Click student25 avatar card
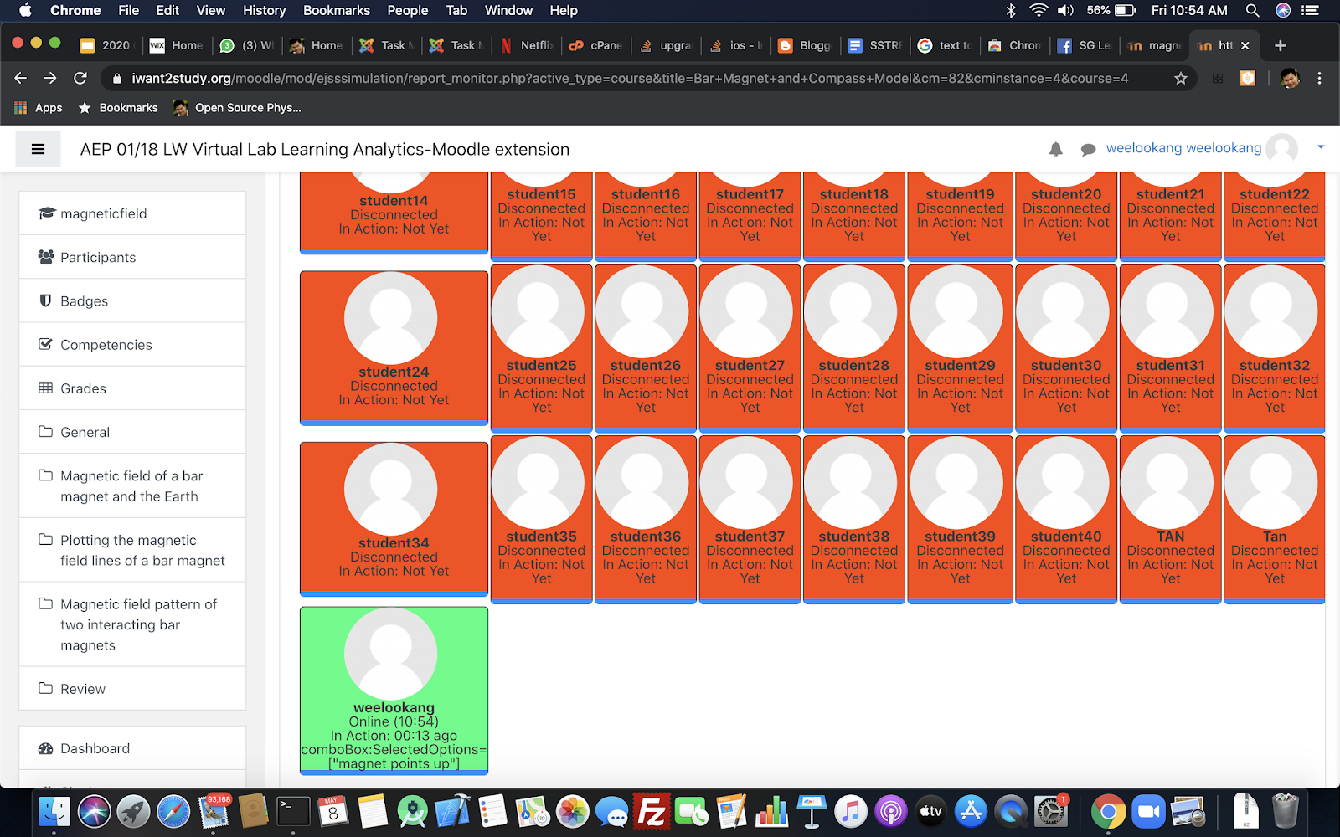Screen dimensions: 1340x837 pyautogui.click(x=541, y=348)
